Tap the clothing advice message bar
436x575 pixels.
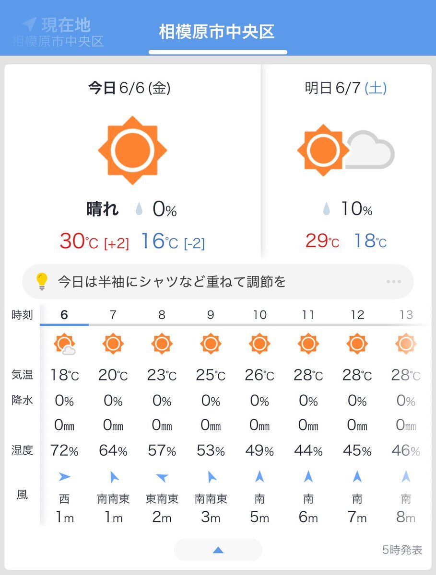point(218,281)
